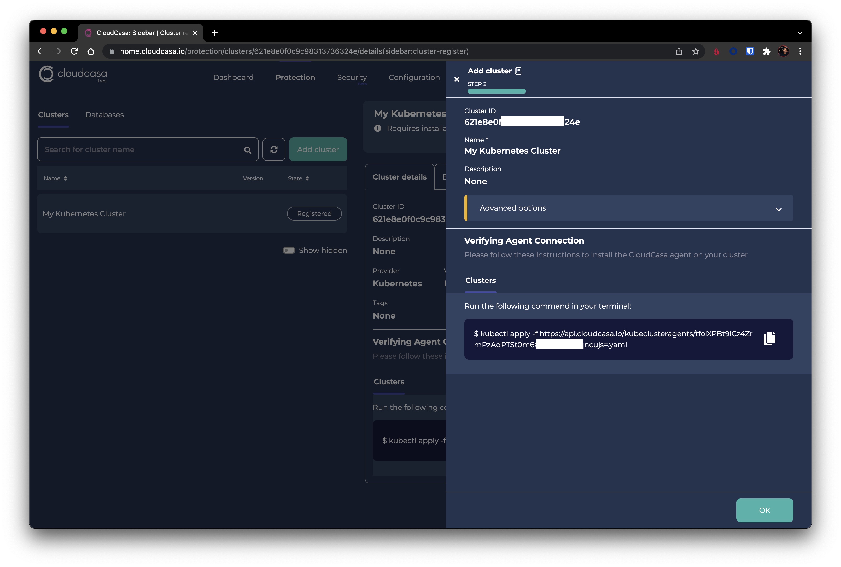Select the Clusters tab under Protection

pos(53,115)
